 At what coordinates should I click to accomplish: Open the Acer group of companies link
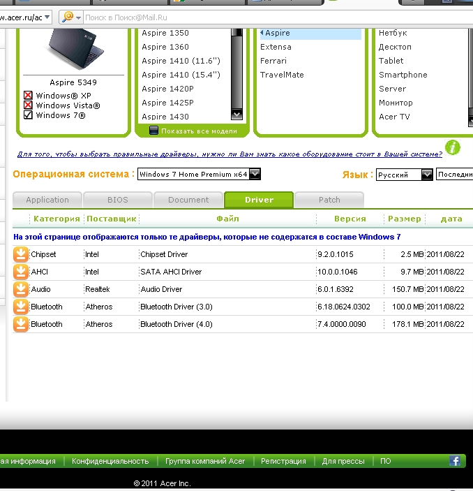[205, 461]
